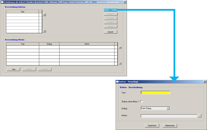Click the system icon of Definitionen window title bar
The height and width of the screenshot is (130, 207).
click(2, 2)
